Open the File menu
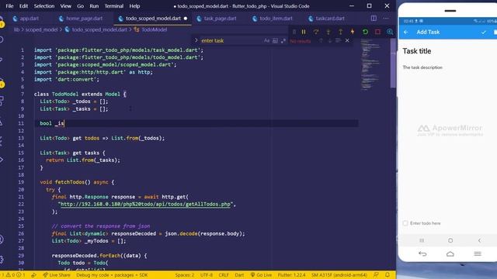This screenshot has height=279, width=497. click(9, 6)
